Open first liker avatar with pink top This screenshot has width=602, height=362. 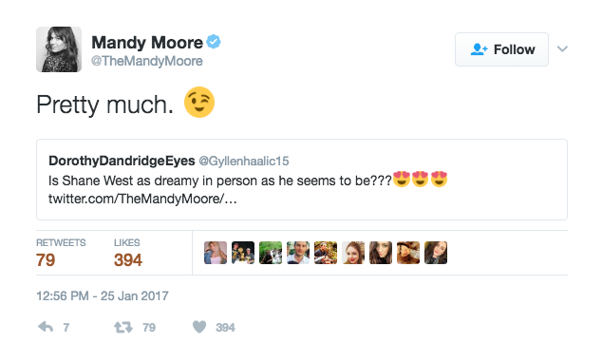(x=216, y=253)
